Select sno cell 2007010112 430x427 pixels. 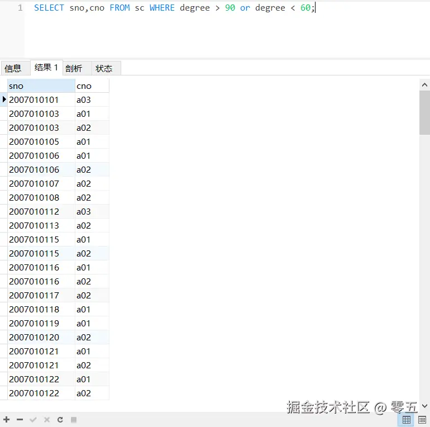41,212
